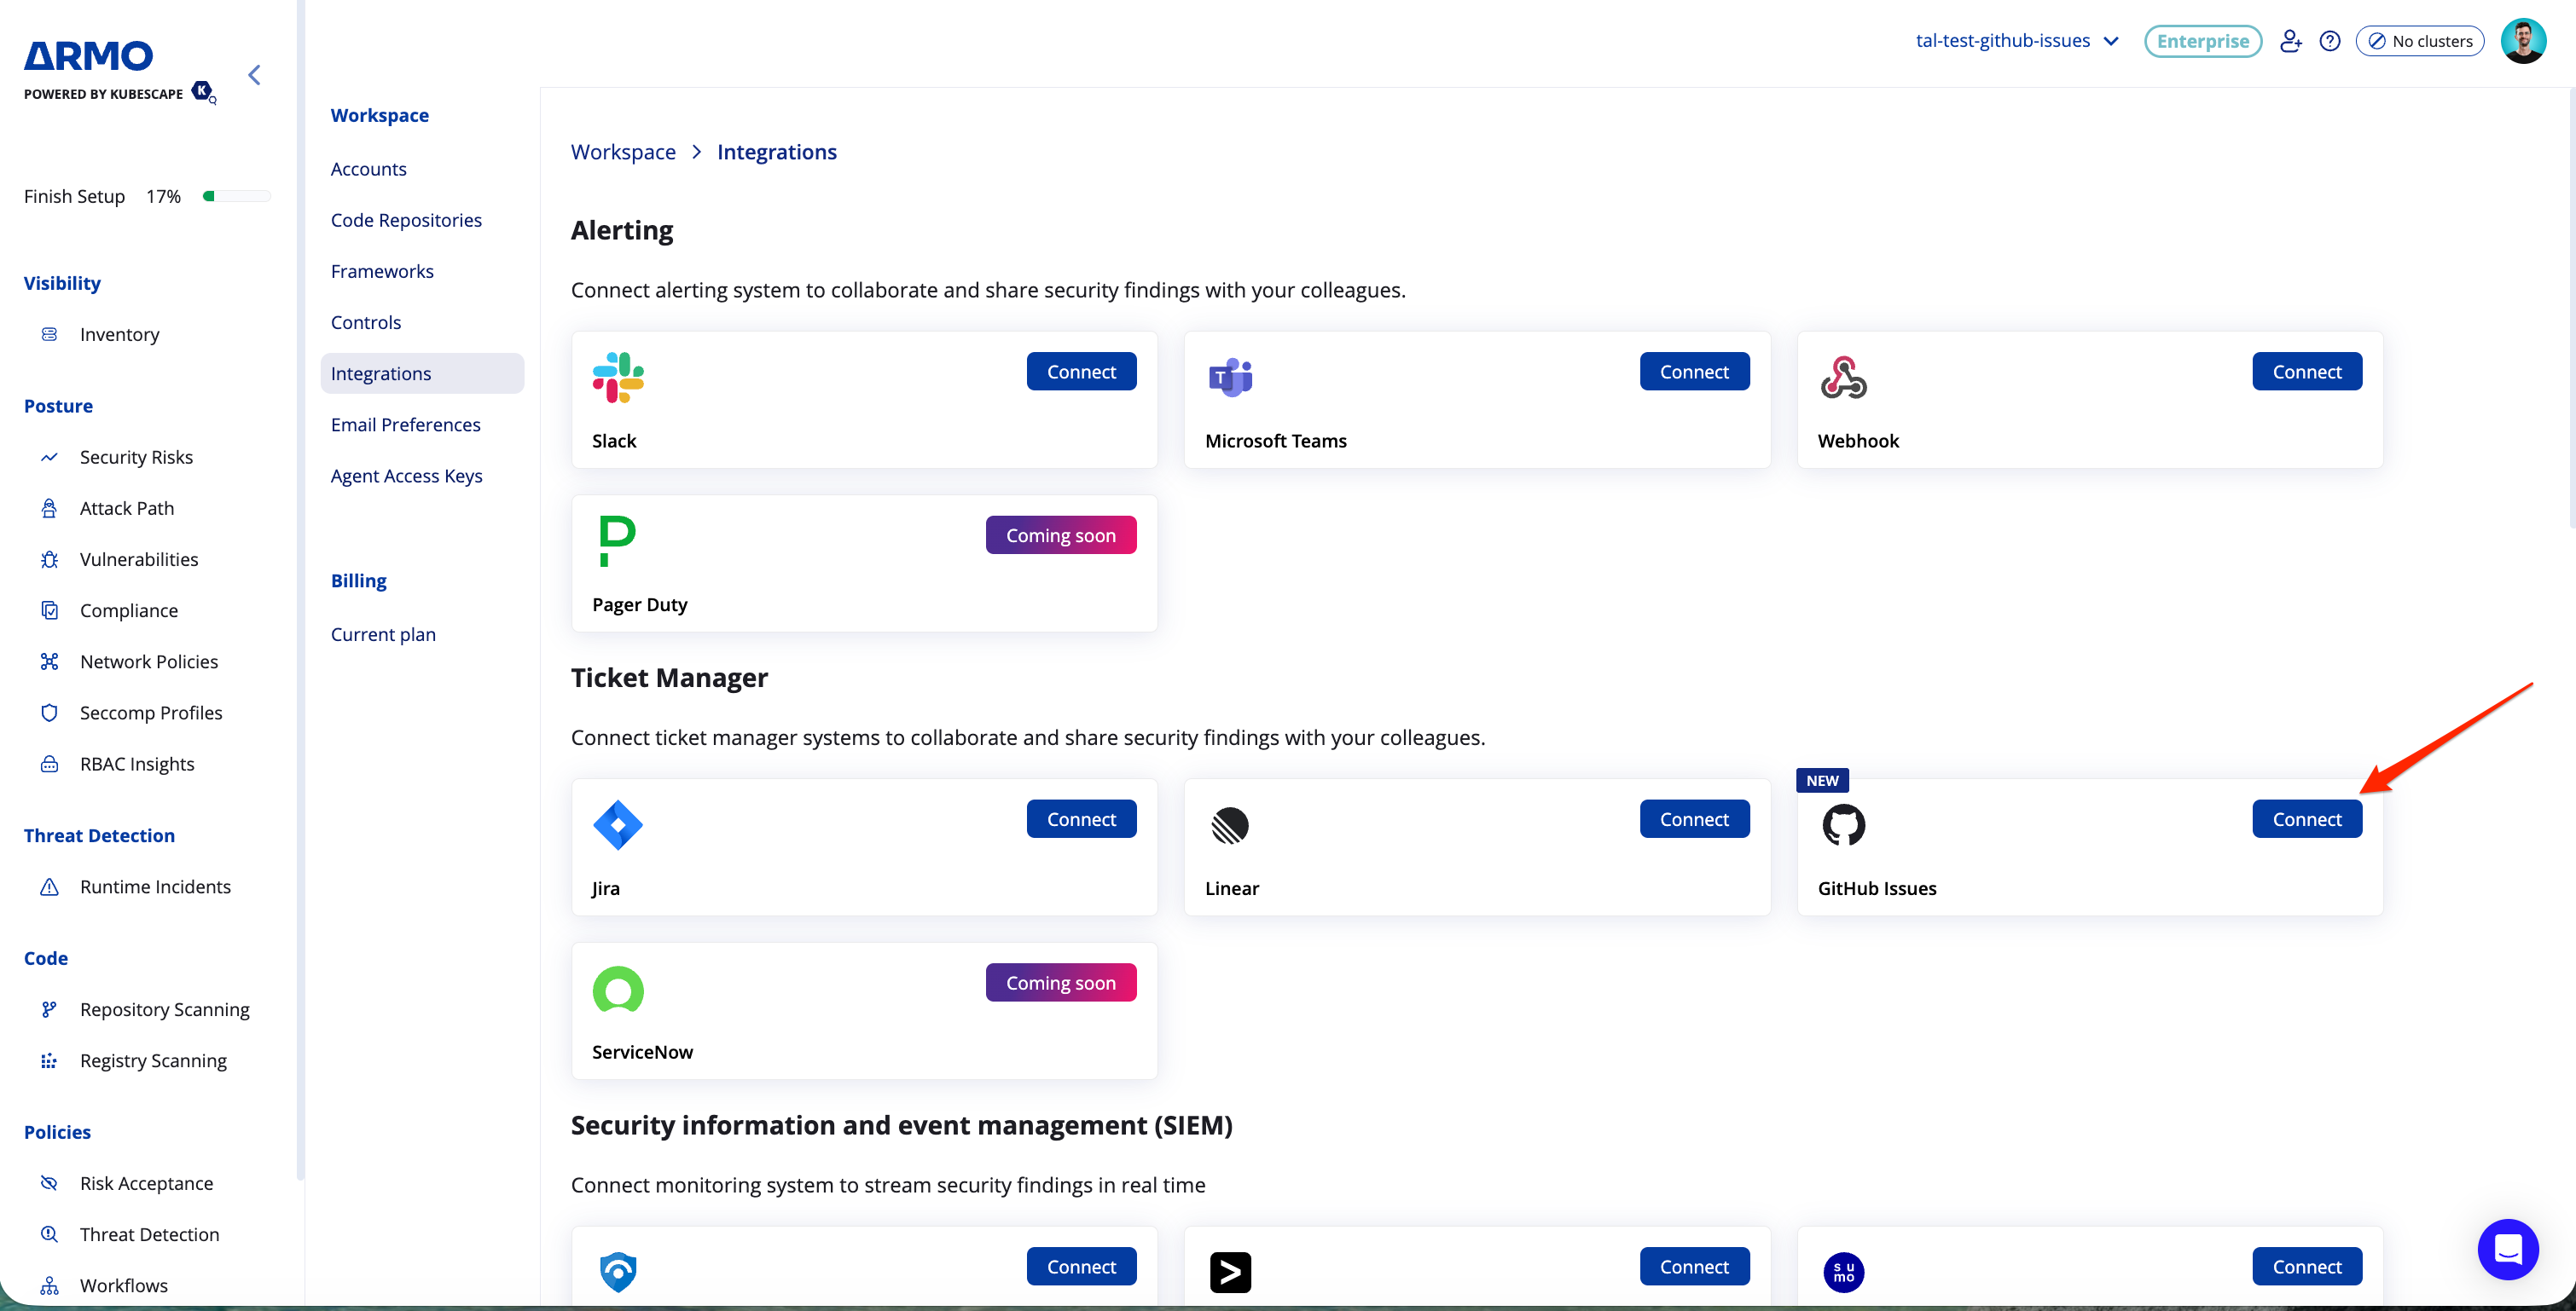Connect the Webhook integration

pos(2307,371)
